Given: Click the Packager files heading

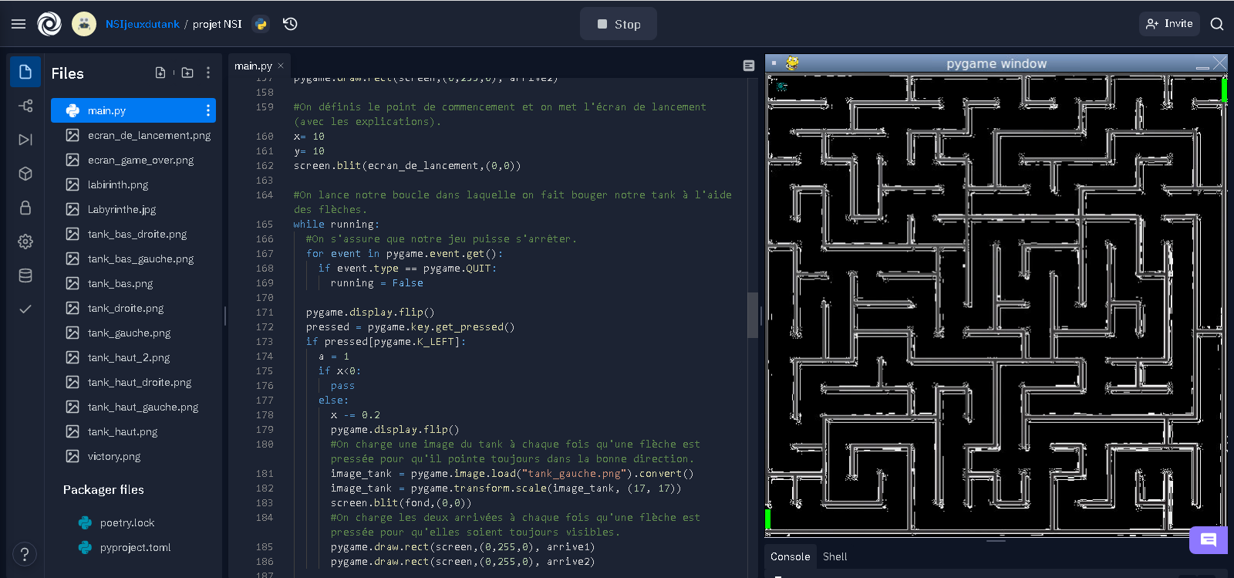Looking at the screenshot, I should coord(103,489).
